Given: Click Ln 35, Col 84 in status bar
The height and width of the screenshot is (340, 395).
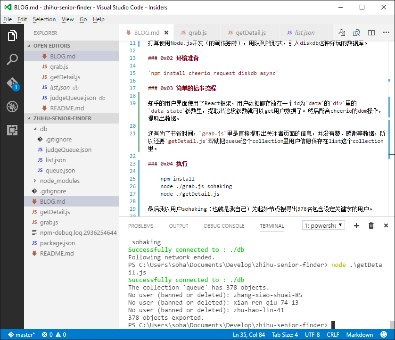Looking at the screenshot, I should click(248, 335).
